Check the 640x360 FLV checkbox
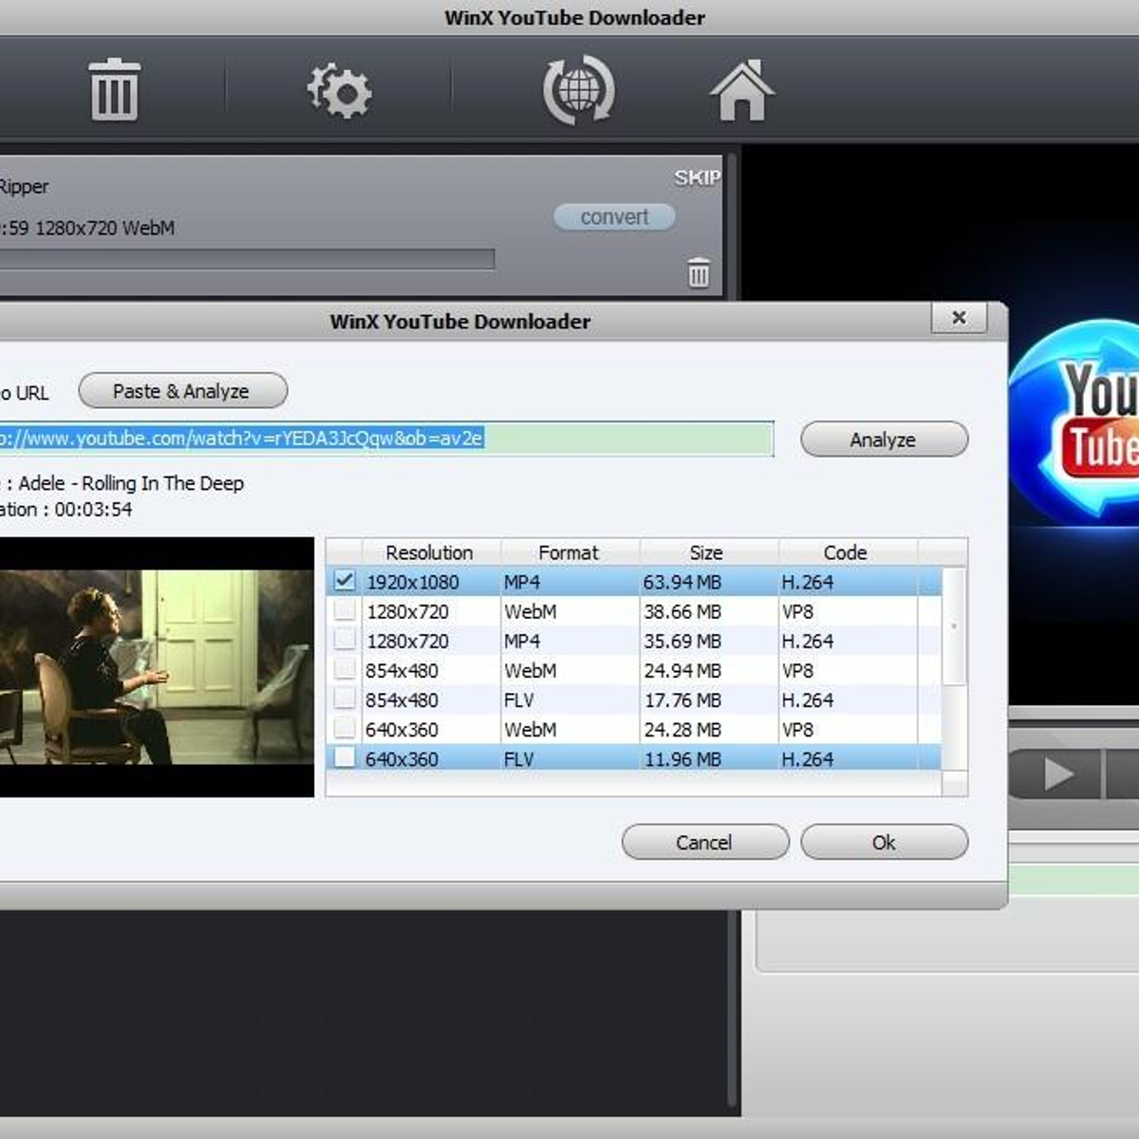This screenshot has height=1139, width=1139. tap(345, 758)
